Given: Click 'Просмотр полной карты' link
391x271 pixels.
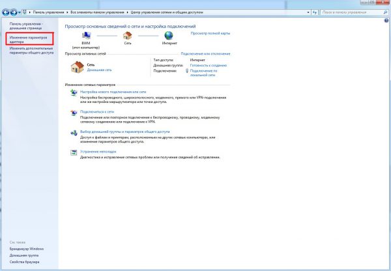Looking at the screenshot, I should click(x=210, y=33).
